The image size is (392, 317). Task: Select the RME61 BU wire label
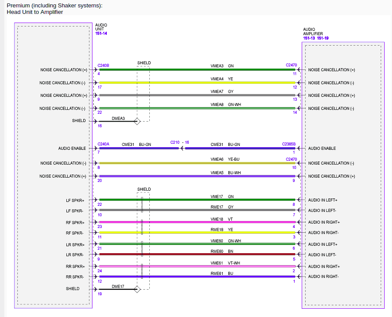[x=222, y=274]
